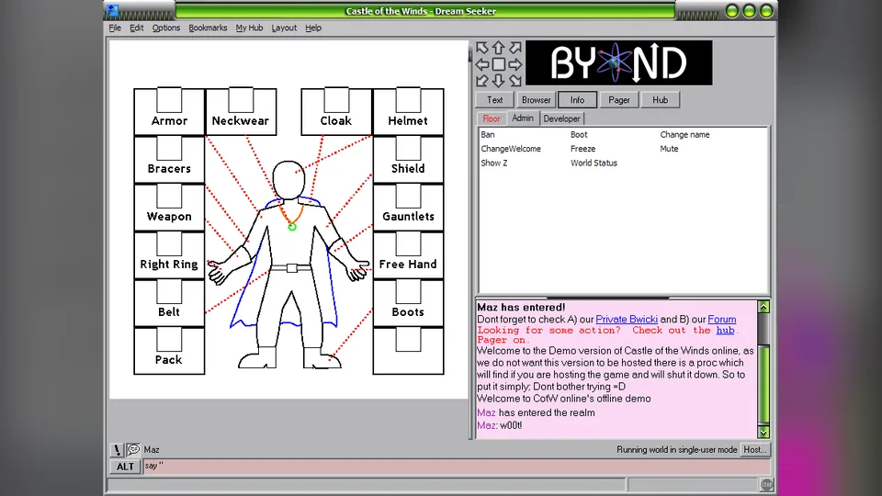Viewport: 882px width, 496px height.
Task: Click the Pack equipment slot
Action: point(169,351)
